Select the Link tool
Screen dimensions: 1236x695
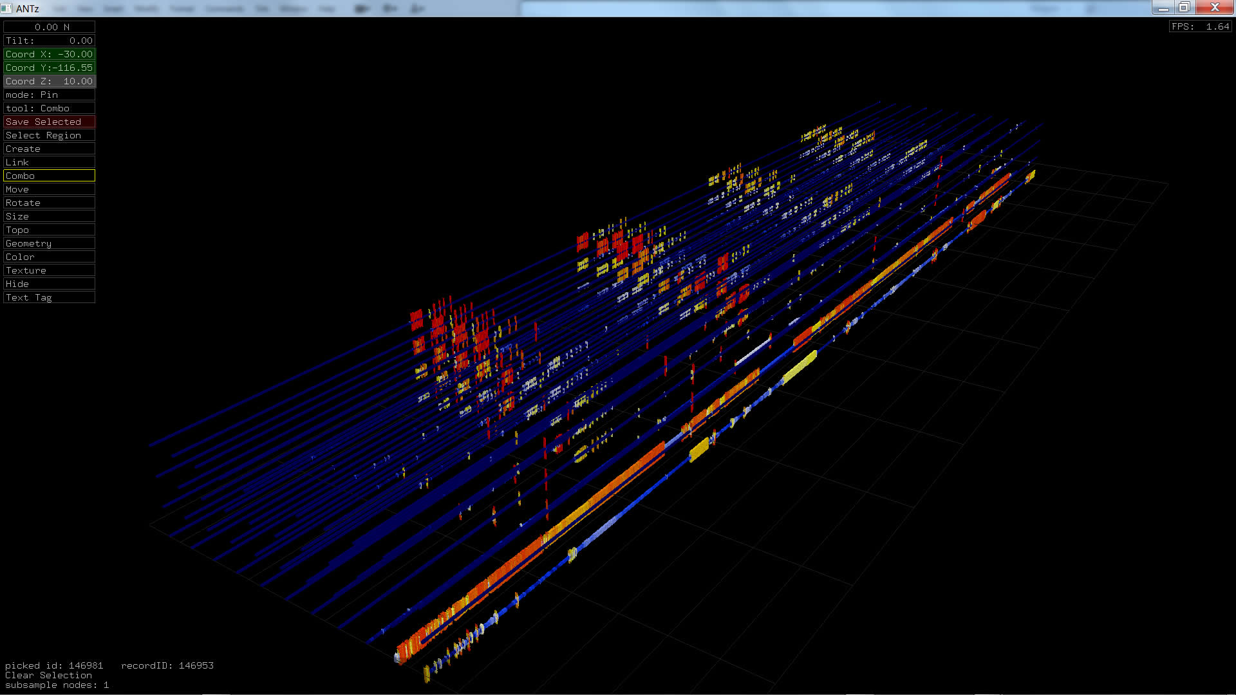point(49,162)
